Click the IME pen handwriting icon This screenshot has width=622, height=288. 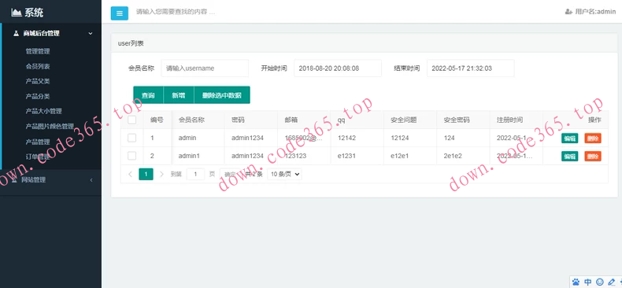pyautogui.click(x=611, y=282)
